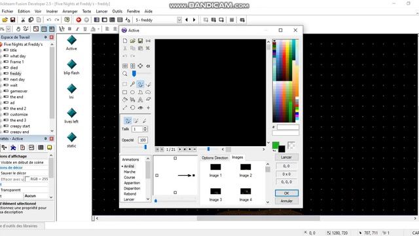Select the Course animation
Image resolution: width=419 pixels, height=236 pixels.
point(130,178)
